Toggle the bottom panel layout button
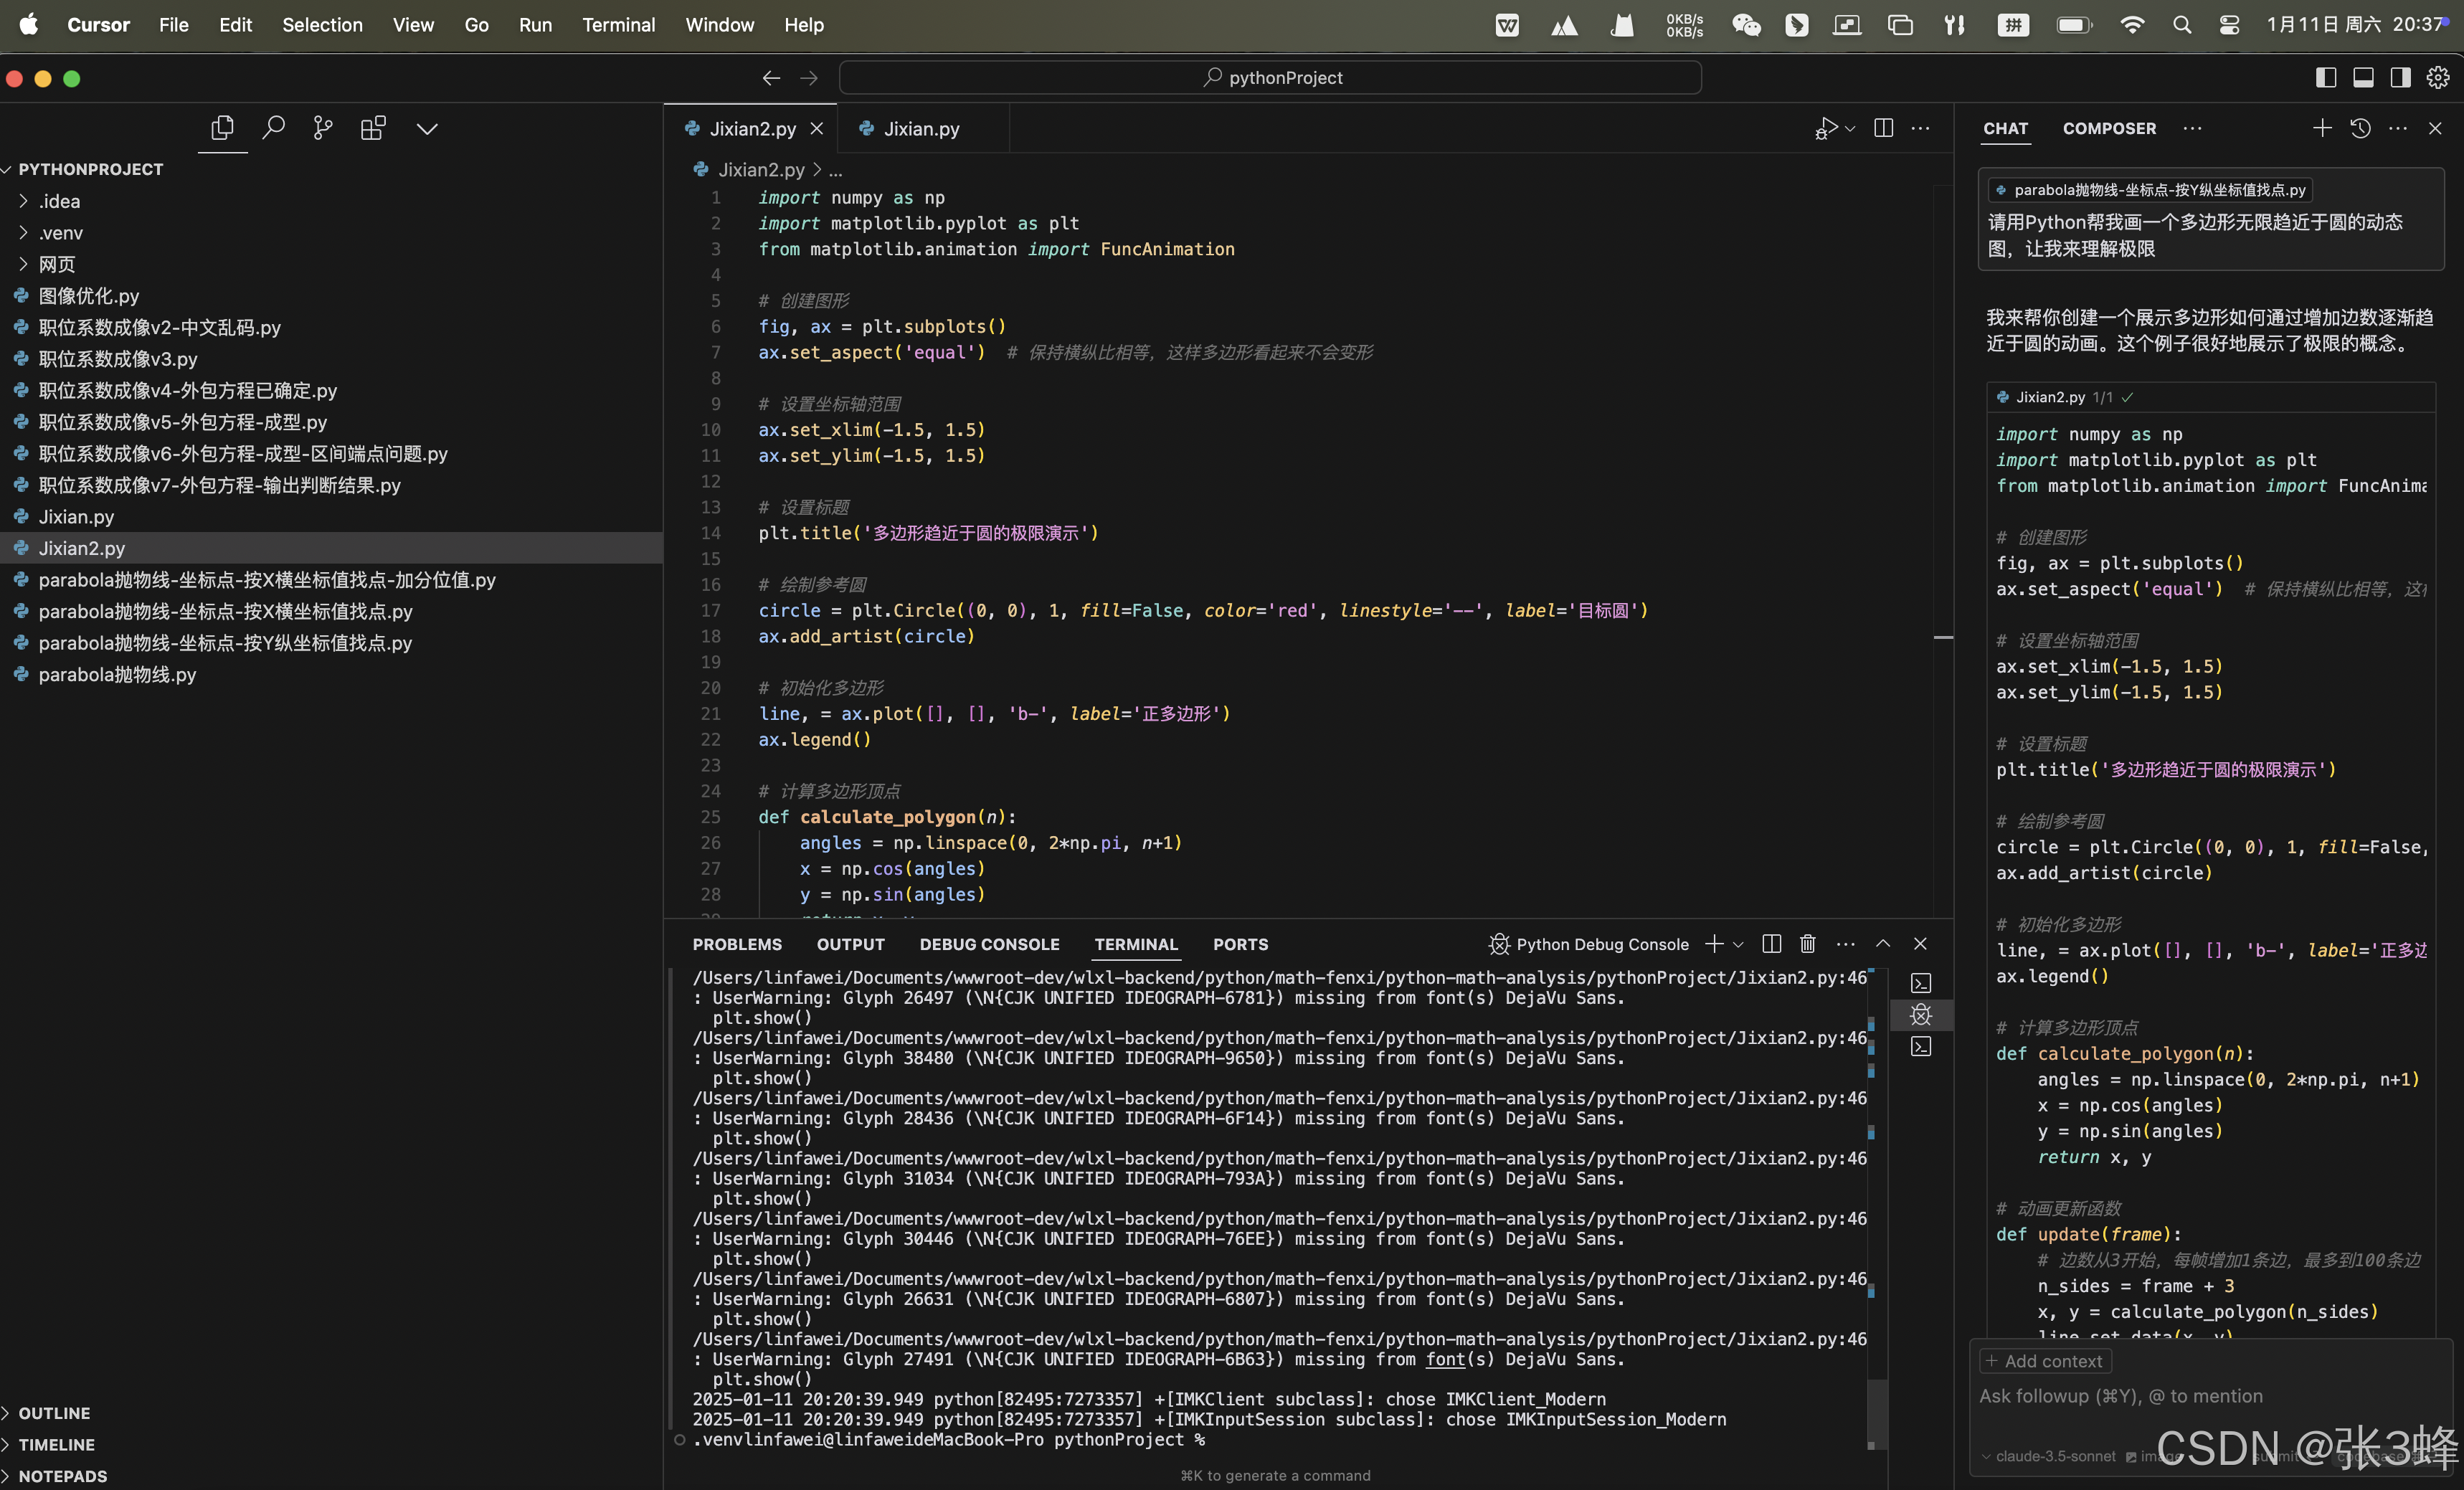This screenshot has height=1490, width=2464. coord(2363,78)
